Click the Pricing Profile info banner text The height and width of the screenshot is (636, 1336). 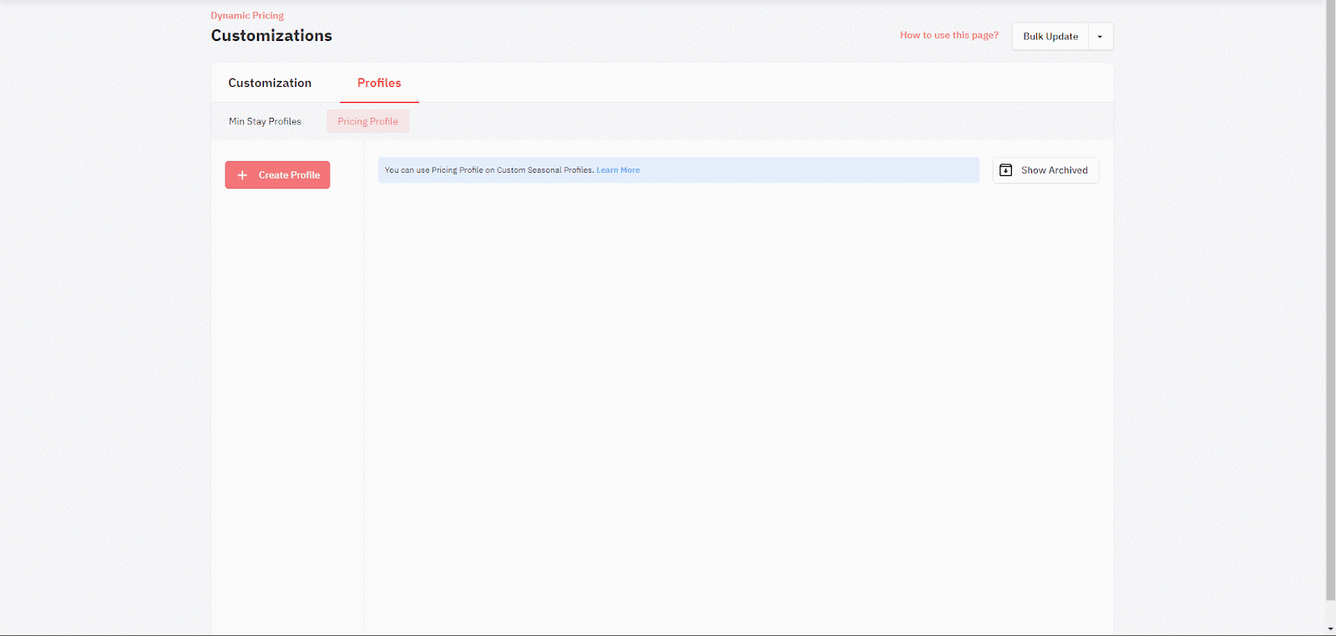(x=489, y=170)
